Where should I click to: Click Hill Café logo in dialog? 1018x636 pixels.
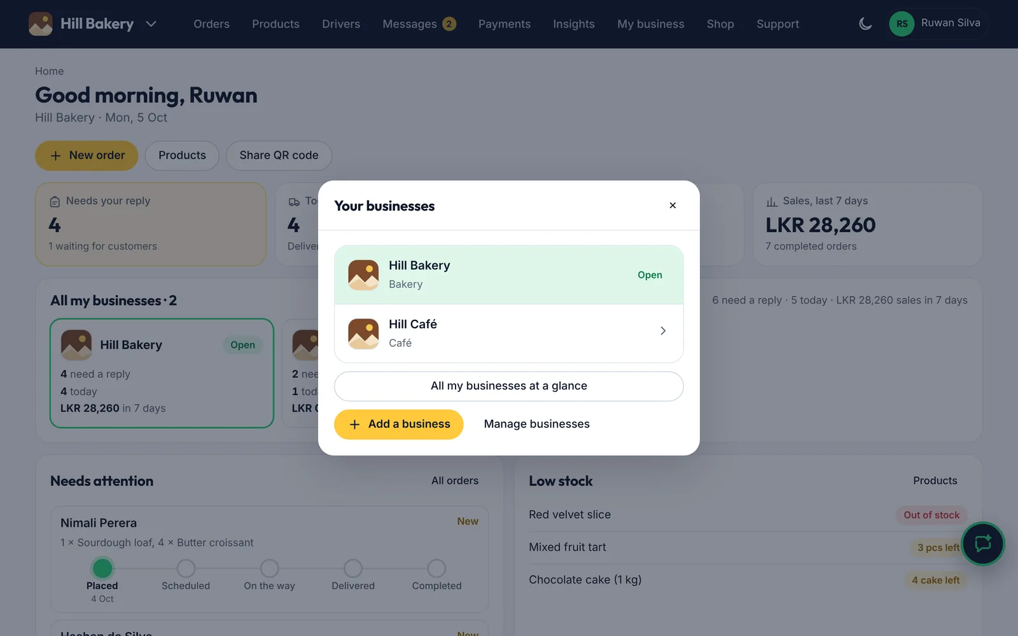(363, 333)
